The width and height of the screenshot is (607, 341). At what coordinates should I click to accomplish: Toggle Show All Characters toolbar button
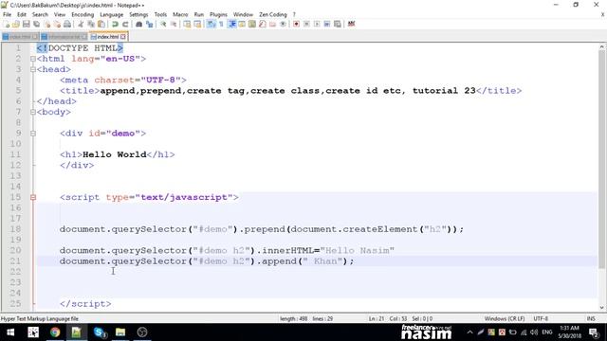(221, 24)
